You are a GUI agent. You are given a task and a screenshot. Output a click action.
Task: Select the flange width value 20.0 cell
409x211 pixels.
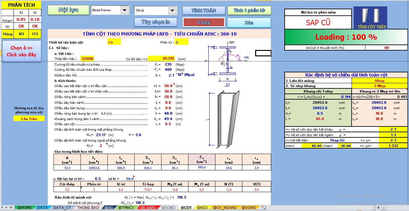tap(168, 97)
